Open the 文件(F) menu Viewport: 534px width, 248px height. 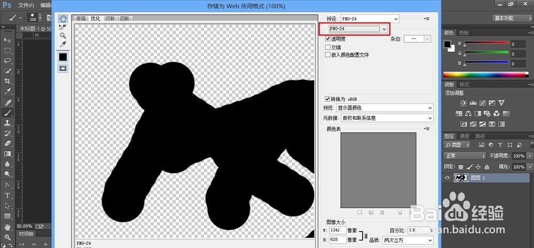pyautogui.click(x=26, y=5)
